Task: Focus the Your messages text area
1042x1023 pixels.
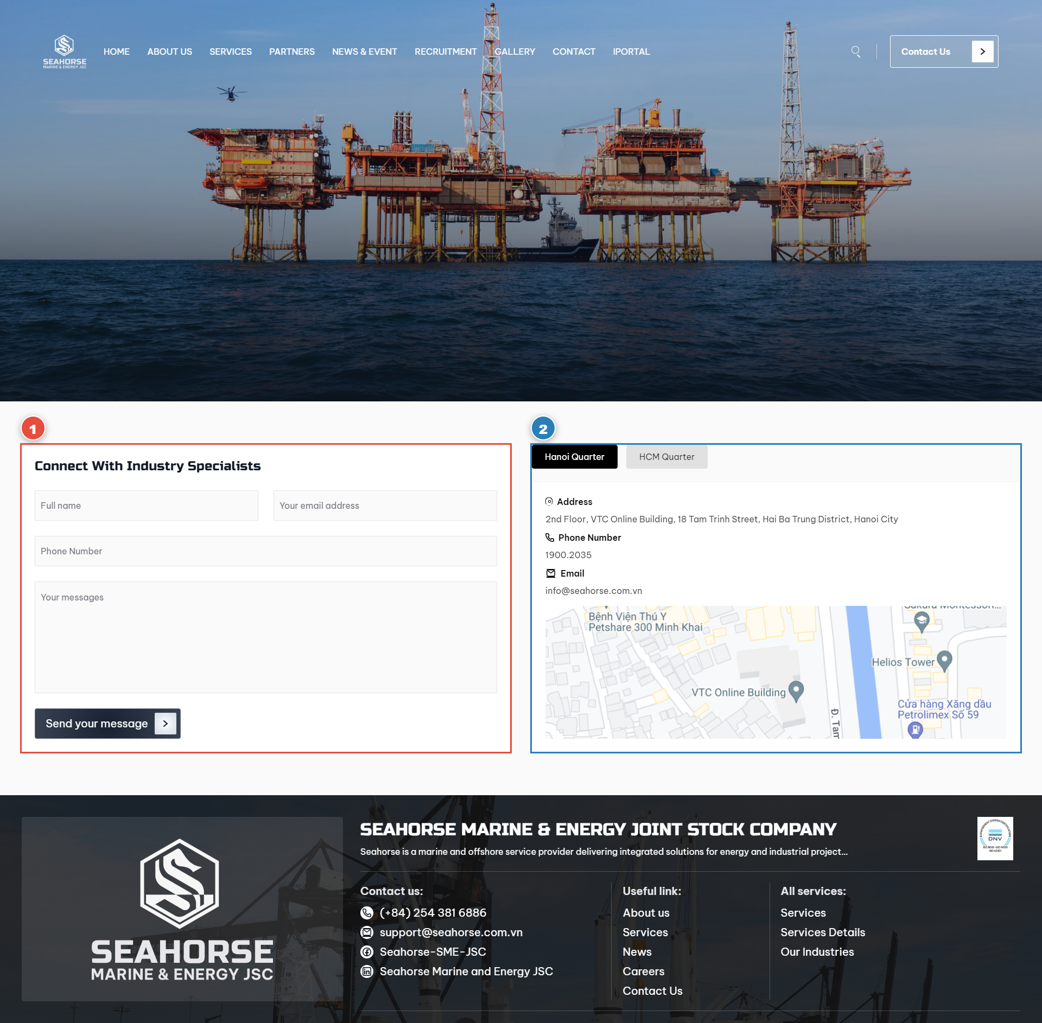Action: pos(266,637)
